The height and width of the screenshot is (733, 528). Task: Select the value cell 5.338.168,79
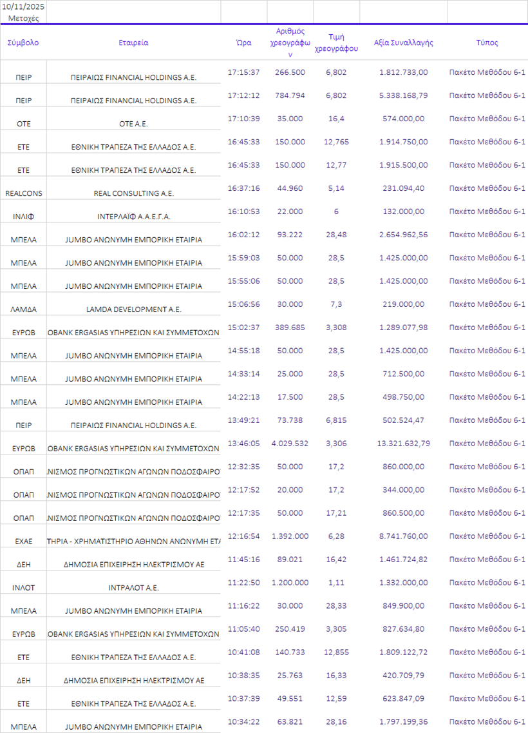click(x=403, y=95)
